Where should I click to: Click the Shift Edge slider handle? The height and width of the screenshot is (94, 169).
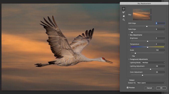point(147,26)
